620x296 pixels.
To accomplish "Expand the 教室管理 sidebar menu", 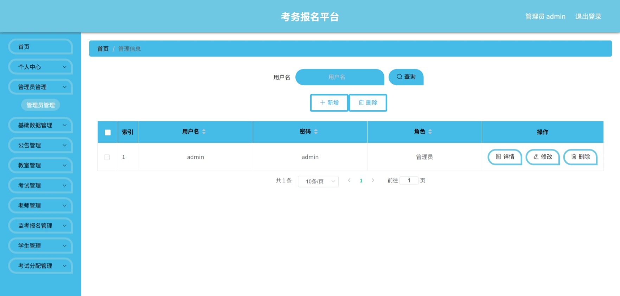I will tap(40, 165).
